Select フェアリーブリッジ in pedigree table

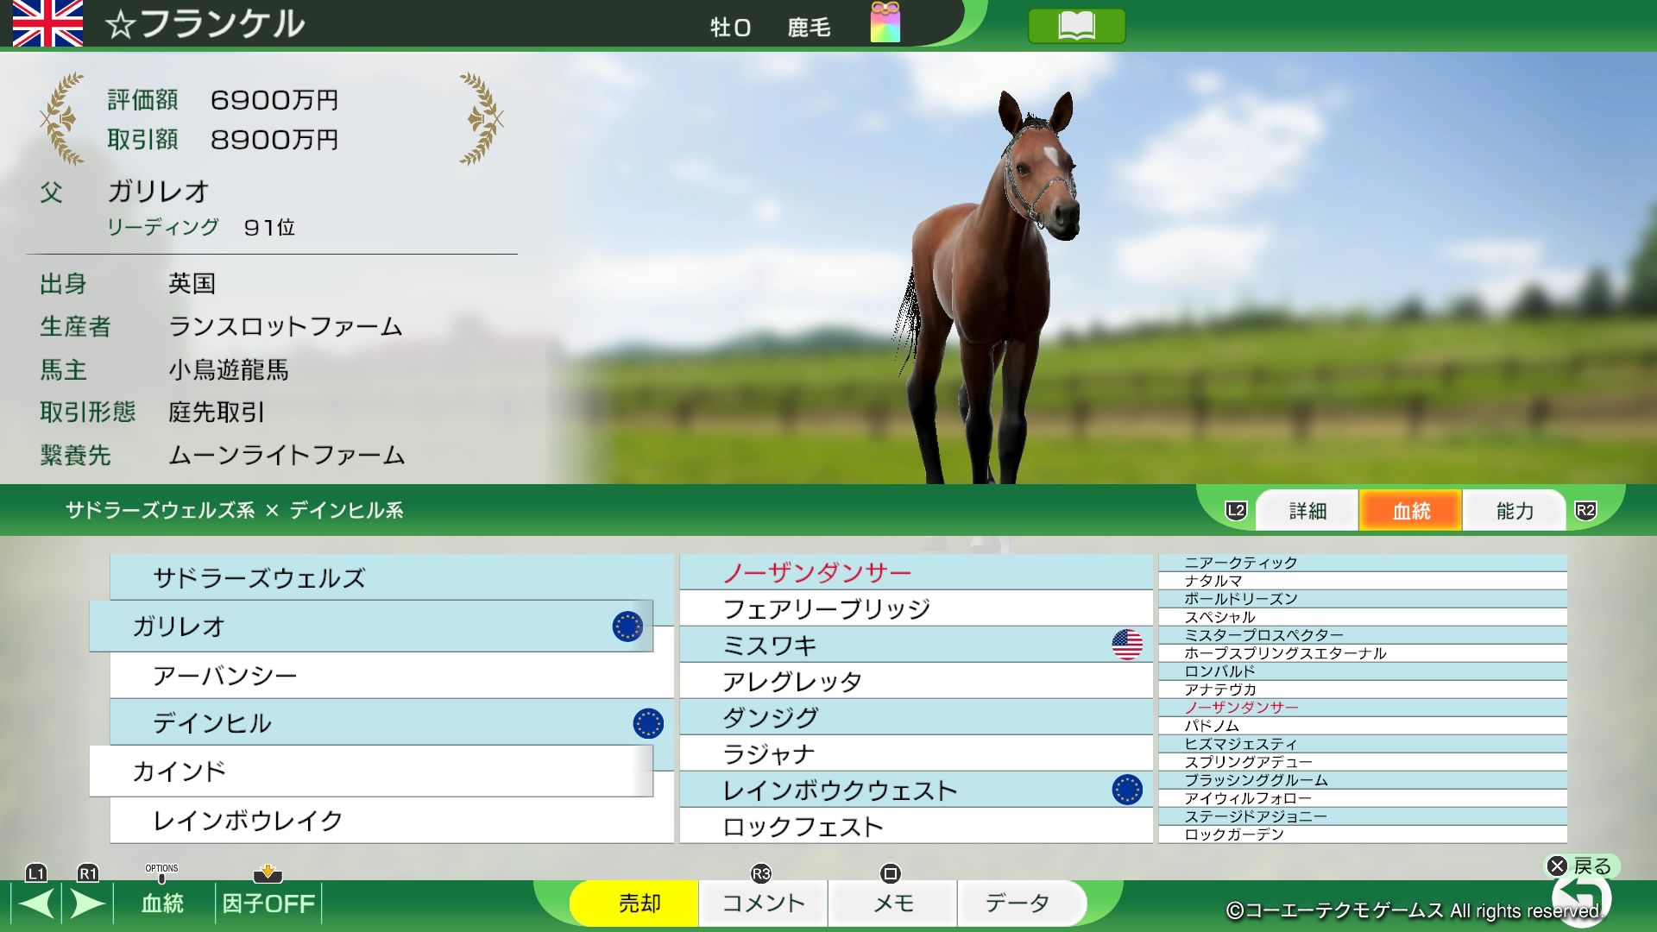click(x=917, y=608)
